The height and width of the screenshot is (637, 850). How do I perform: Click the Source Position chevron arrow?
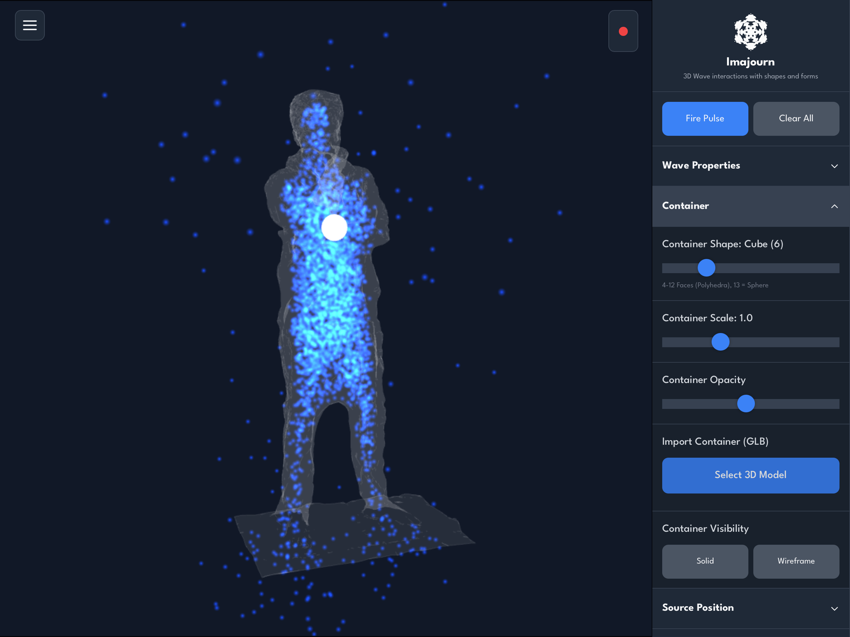point(834,608)
